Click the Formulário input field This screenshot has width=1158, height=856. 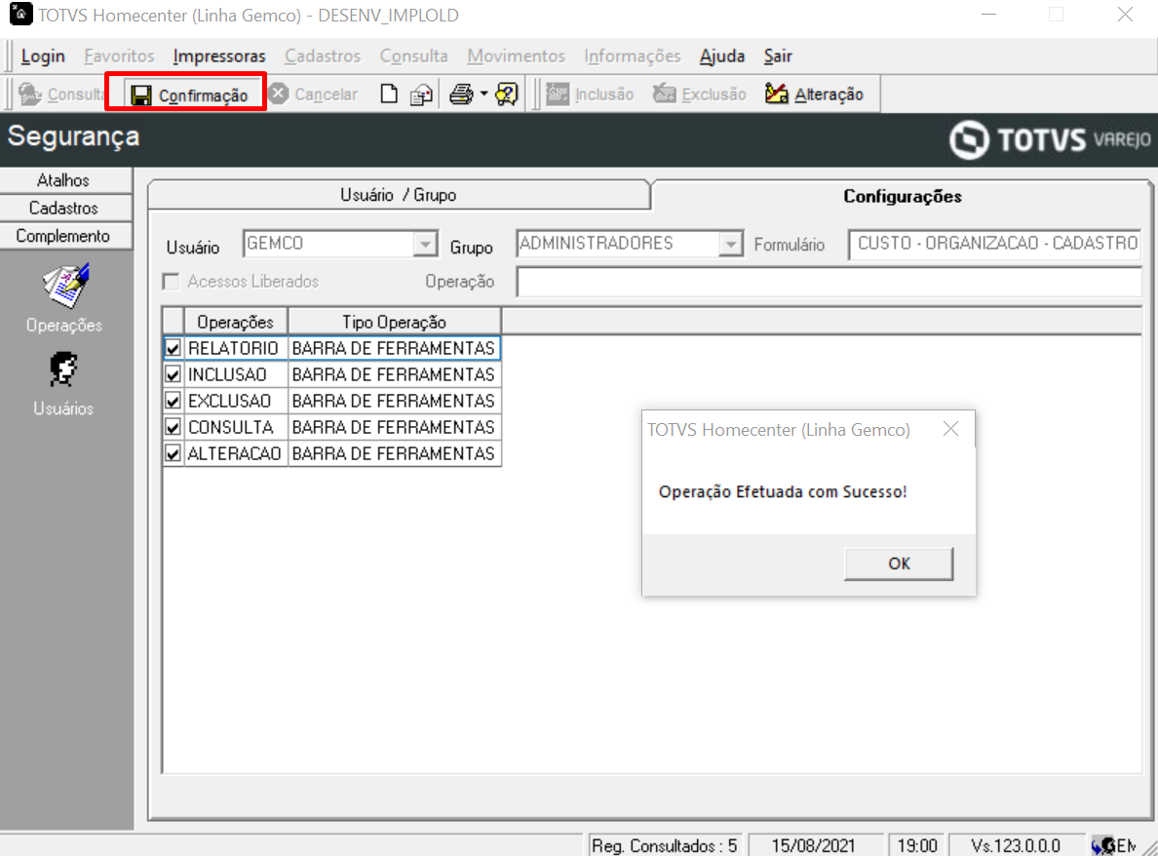pos(995,244)
